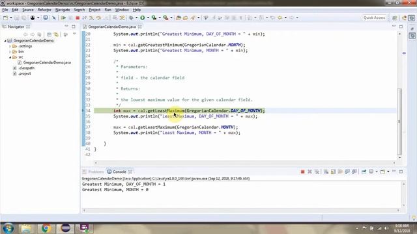Open the Display Selected Console dropdown
Image resolution: width=417 pixels, height=234 pixels.
tap(377, 172)
